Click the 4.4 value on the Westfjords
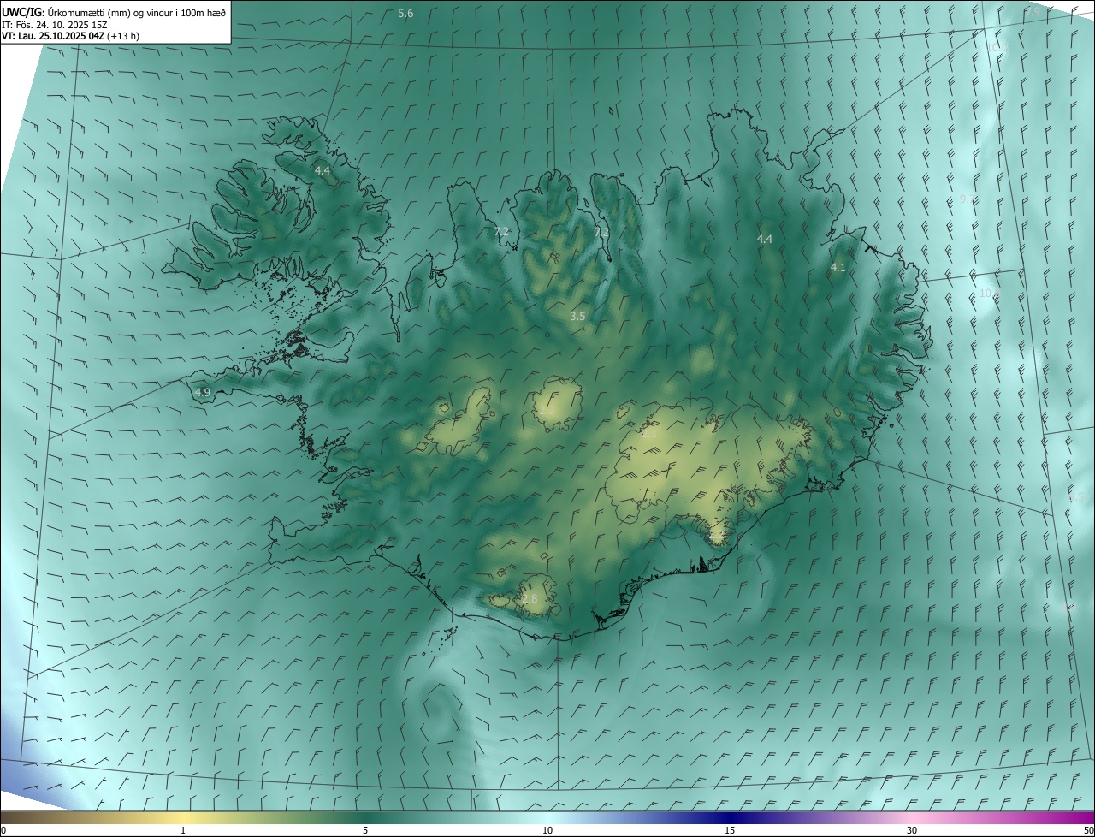Screen dimensions: 1095x837 (323, 171)
